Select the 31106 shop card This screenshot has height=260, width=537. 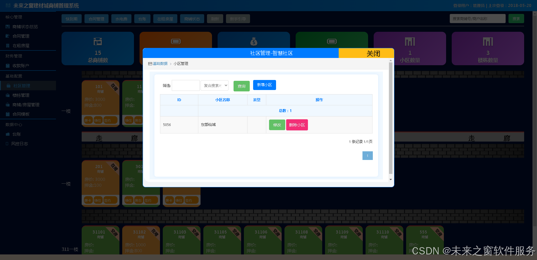point(263,240)
